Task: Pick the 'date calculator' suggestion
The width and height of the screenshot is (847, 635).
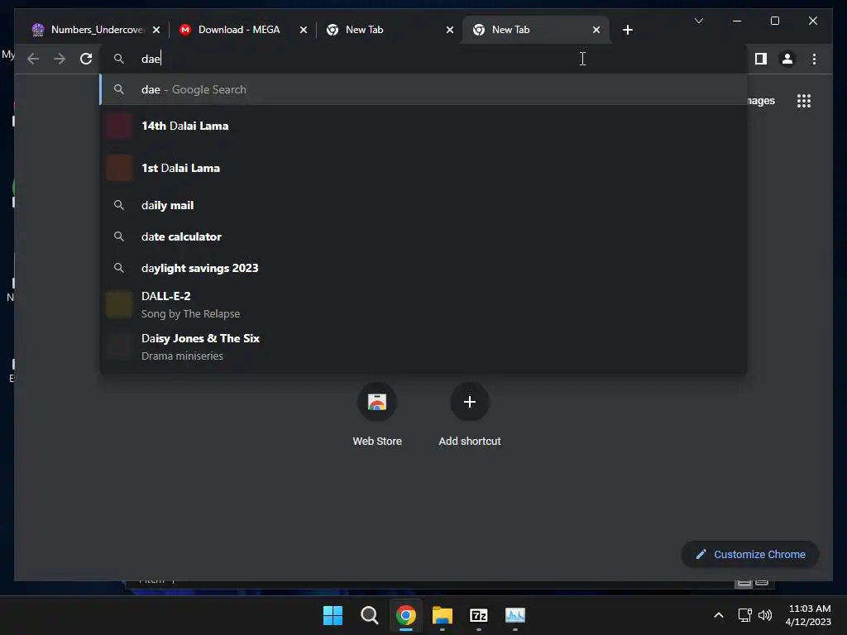Action: [423, 236]
